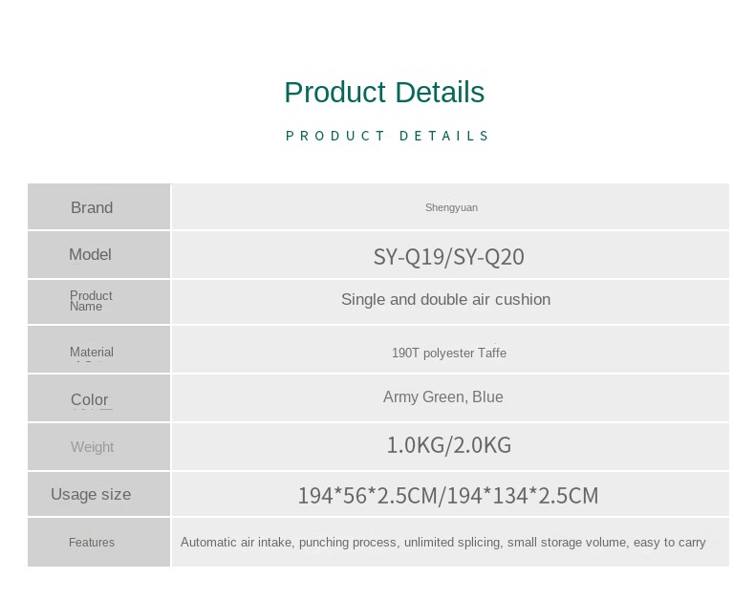
Task: Click the large Product Details heading
Action: (x=384, y=93)
